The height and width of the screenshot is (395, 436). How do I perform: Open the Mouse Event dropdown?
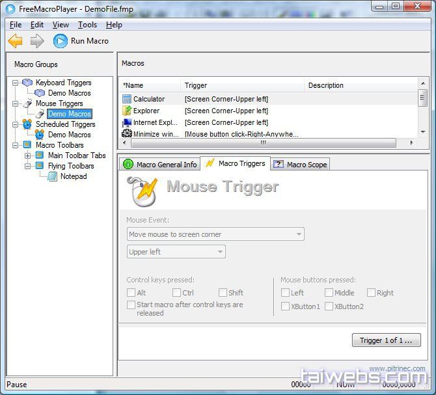click(x=215, y=234)
